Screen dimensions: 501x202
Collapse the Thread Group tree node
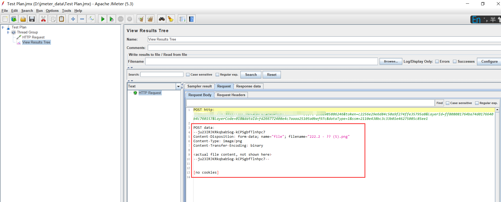pyautogui.click(x=8, y=32)
